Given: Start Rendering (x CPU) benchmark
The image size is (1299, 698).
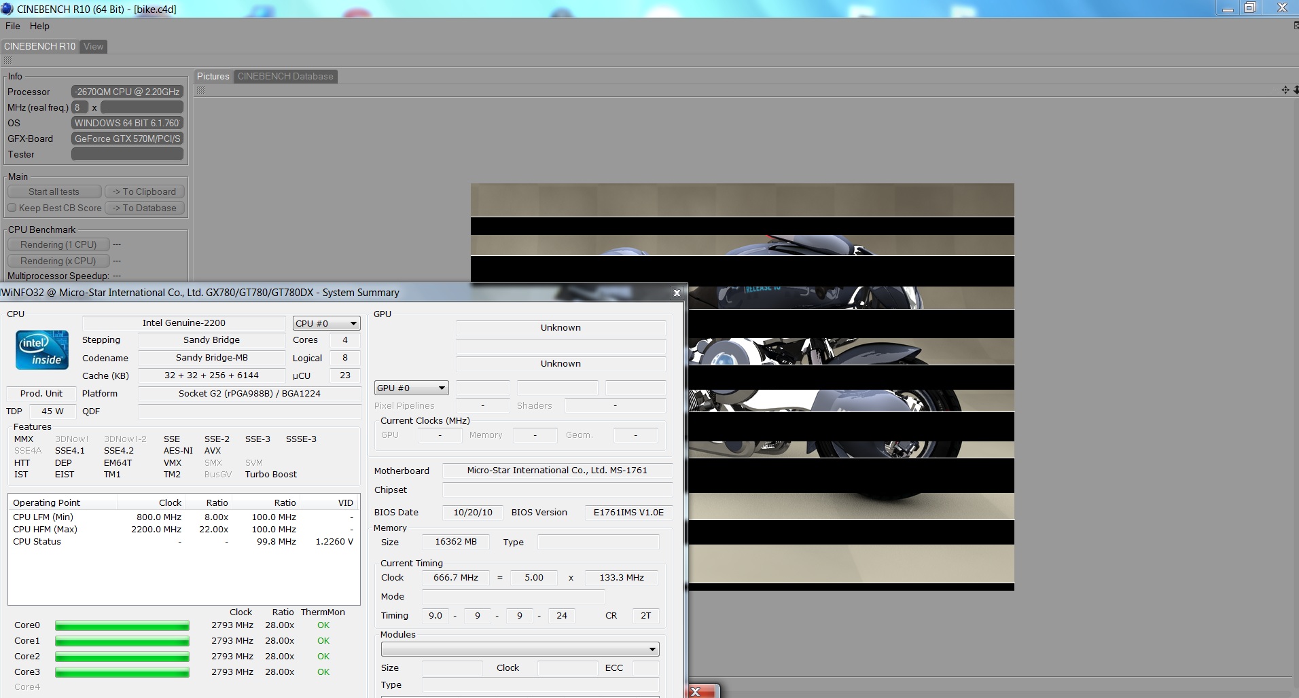Looking at the screenshot, I should click(58, 261).
